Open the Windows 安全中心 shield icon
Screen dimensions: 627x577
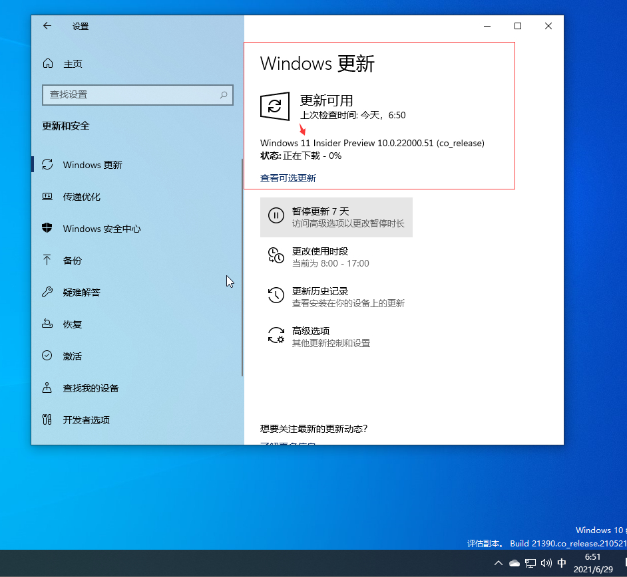[x=47, y=228]
